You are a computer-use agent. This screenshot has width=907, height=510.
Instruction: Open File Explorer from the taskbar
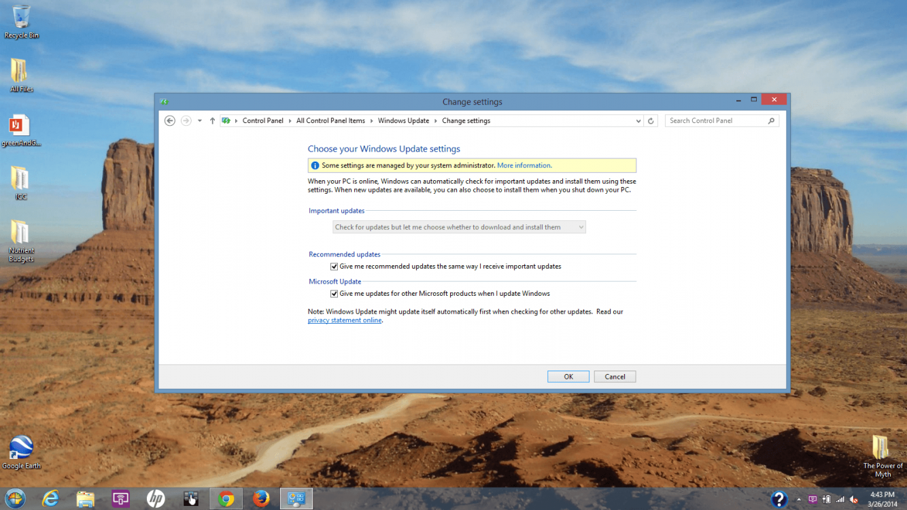coord(86,498)
